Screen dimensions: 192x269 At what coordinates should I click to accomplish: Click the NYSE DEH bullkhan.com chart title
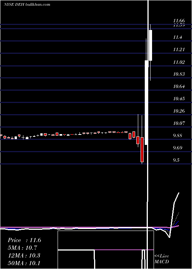(x=27, y=5)
